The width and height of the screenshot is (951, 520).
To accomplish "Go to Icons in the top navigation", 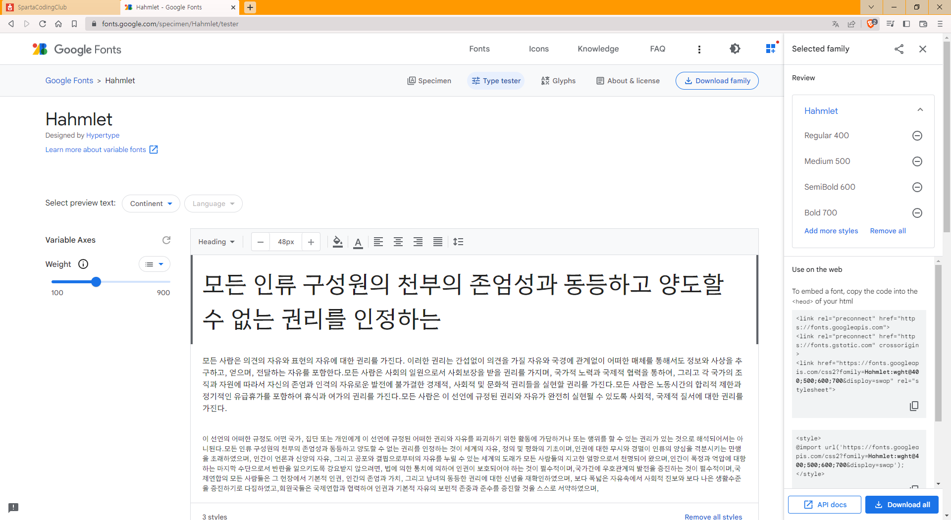I will [x=539, y=49].
